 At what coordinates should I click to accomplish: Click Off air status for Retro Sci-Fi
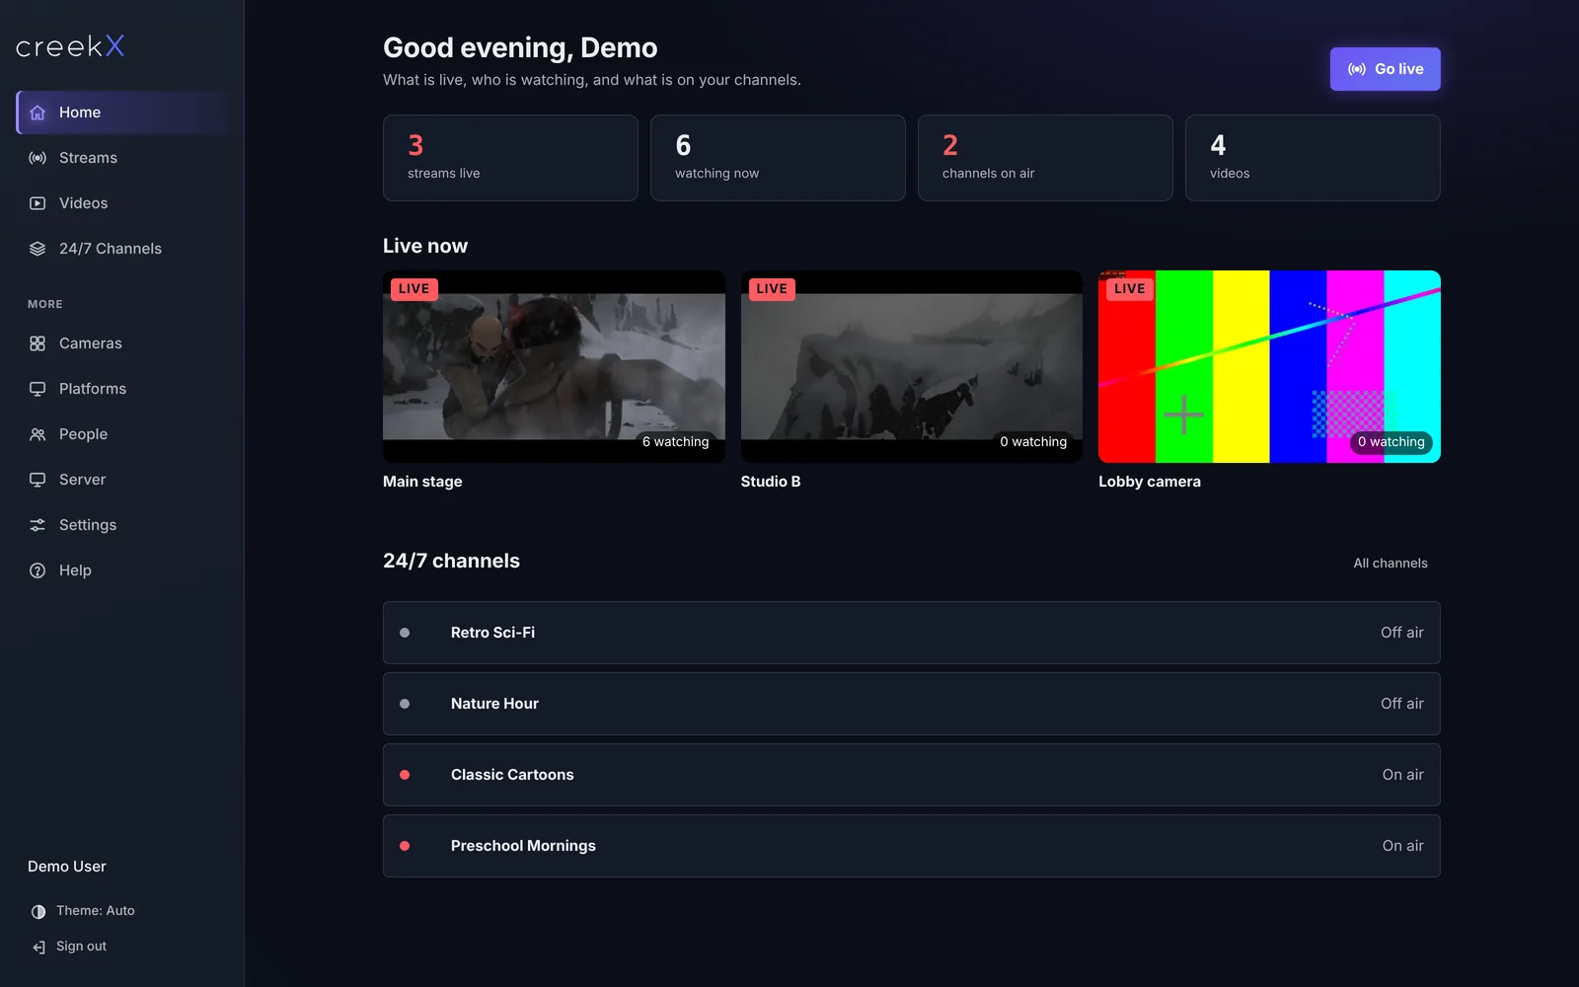point(1402,633)
